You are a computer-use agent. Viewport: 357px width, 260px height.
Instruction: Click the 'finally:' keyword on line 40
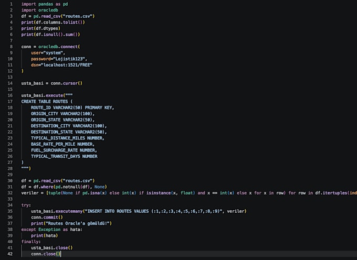(31, 242)
